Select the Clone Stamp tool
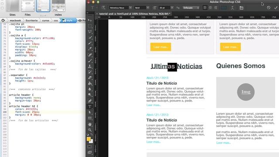 pos(90,66)
